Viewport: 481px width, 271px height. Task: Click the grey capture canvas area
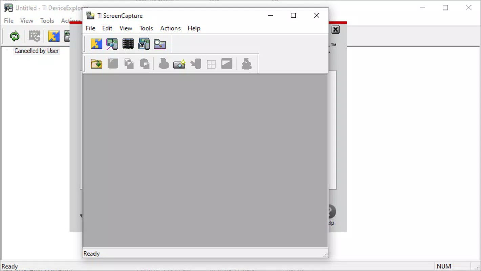205,161
